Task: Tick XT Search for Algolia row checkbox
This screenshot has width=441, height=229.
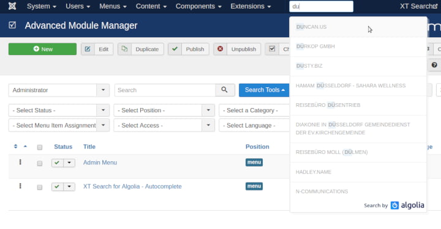Action: 40,187
